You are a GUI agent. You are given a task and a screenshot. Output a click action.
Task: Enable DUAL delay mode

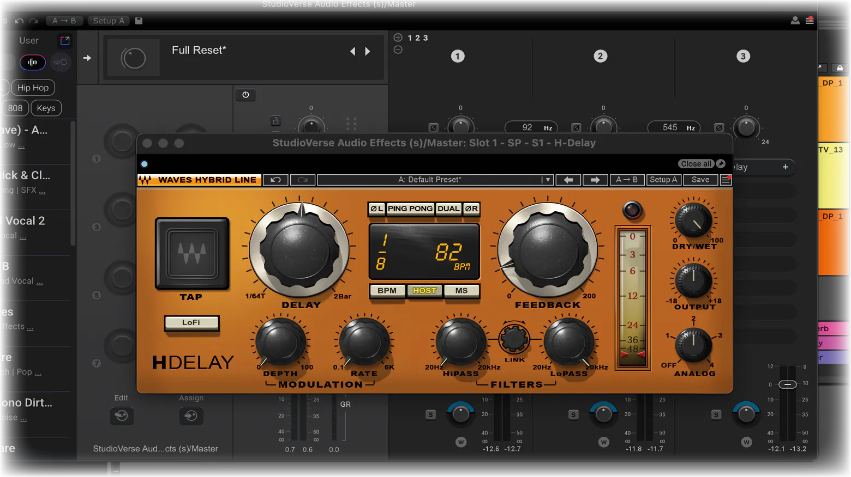[448, 209]
